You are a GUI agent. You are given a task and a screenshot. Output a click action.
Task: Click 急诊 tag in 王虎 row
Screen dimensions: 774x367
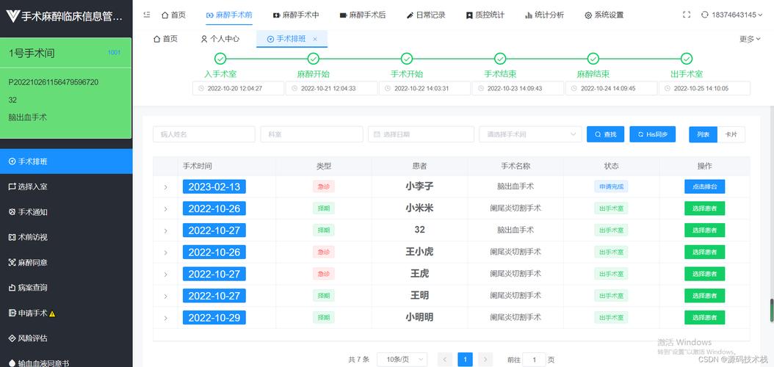[323, 274]
